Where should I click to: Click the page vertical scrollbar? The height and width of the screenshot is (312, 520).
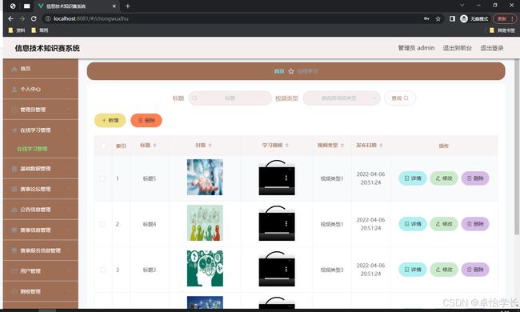pos(517,146)
